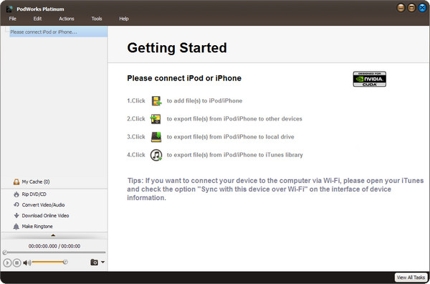Take a snapshot with the camera icon
Viewport: 430px width, 284px height.
[x=94, y=262]
